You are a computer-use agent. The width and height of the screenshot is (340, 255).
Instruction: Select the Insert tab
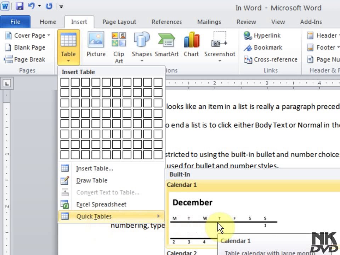pos(79,22)
